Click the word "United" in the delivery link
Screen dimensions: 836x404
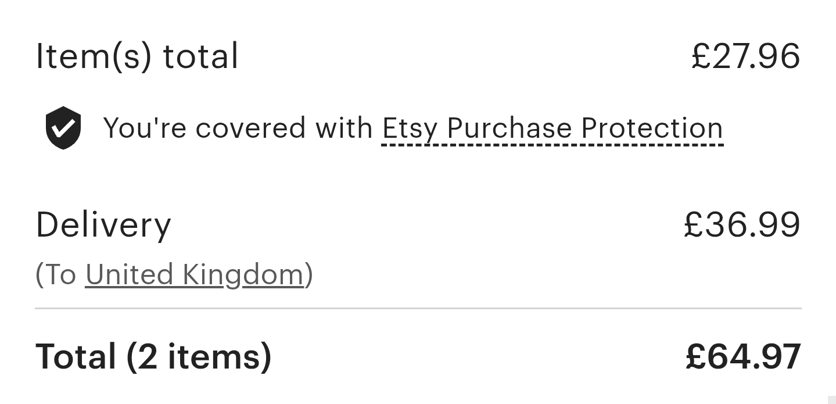[129, 274]
